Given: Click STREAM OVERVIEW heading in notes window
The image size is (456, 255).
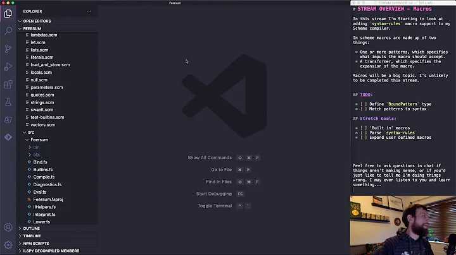Looking at the screenshot, I should point(395,9).
